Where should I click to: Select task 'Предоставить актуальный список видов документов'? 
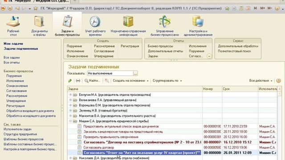coord(121,126)
